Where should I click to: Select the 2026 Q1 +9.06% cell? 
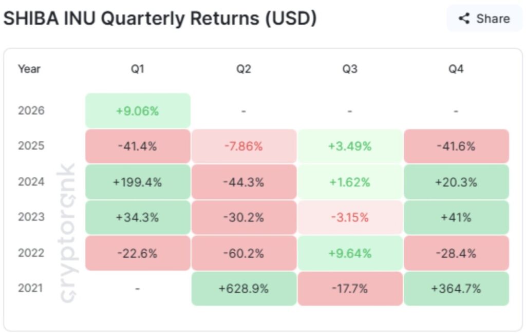coord(138,110)
